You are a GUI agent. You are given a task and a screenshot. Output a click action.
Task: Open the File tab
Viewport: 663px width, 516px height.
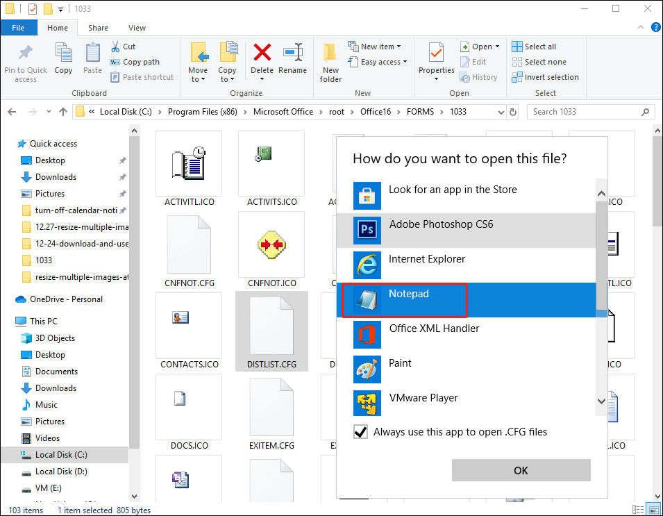(x=18, y=28)
